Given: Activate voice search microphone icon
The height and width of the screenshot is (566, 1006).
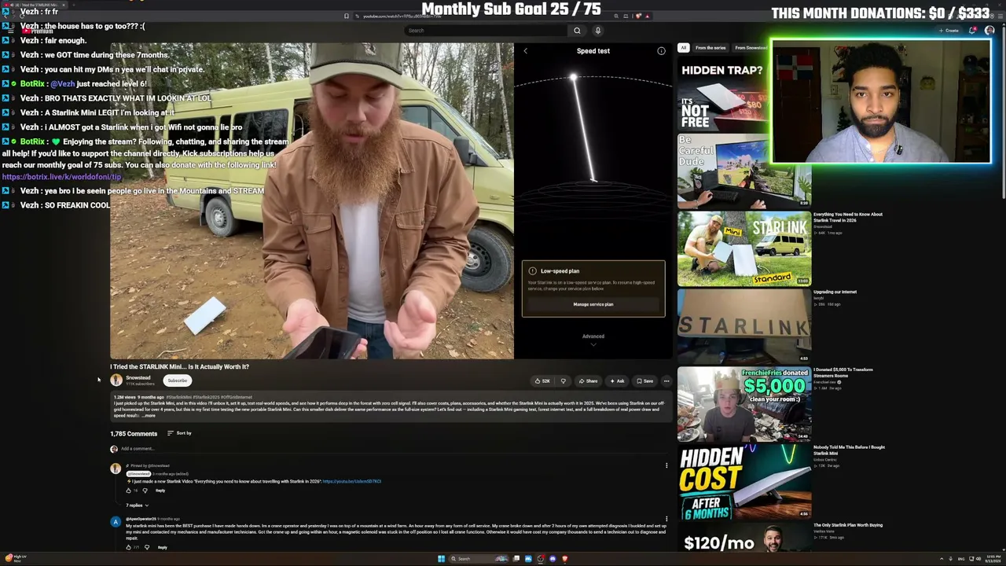Looking at the screenshot, I should point(597,31).
